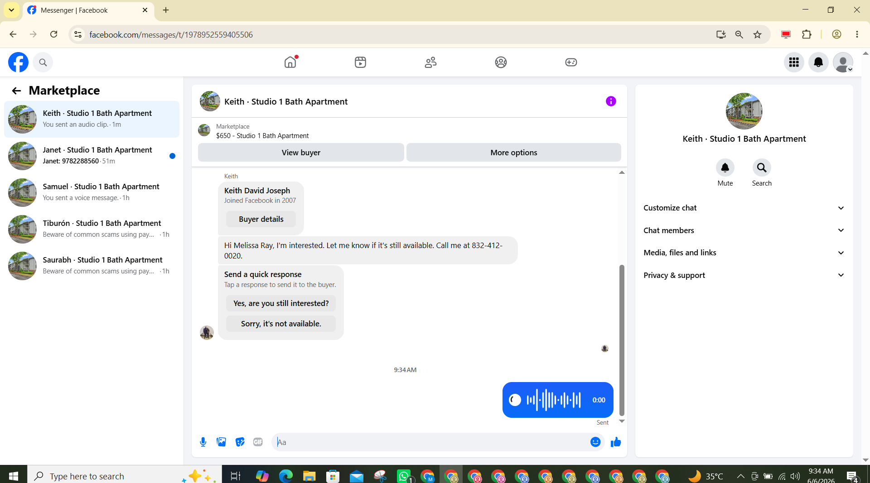870x483 pixels.
Task: Choose a GIF from the GIF icon
Action: (258, 442)
